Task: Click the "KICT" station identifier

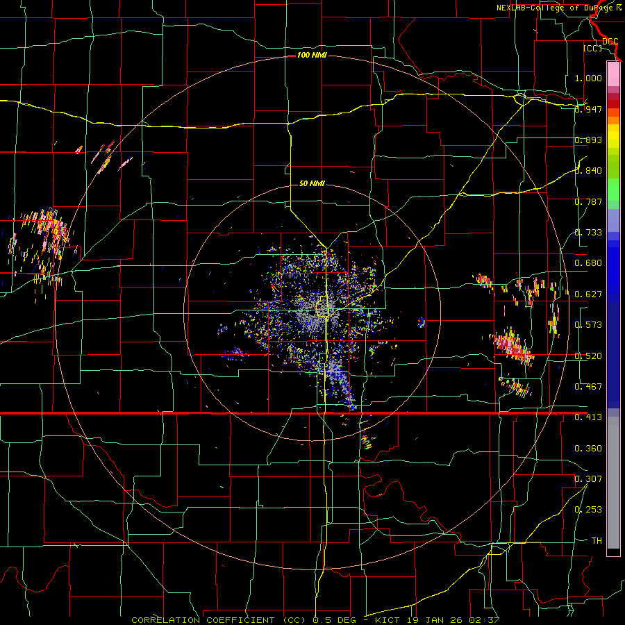Action: coord(388,620)
